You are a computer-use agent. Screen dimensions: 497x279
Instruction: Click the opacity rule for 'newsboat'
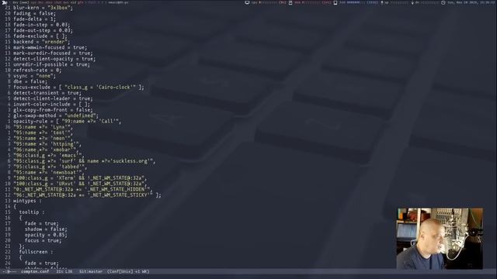[48, 173]
